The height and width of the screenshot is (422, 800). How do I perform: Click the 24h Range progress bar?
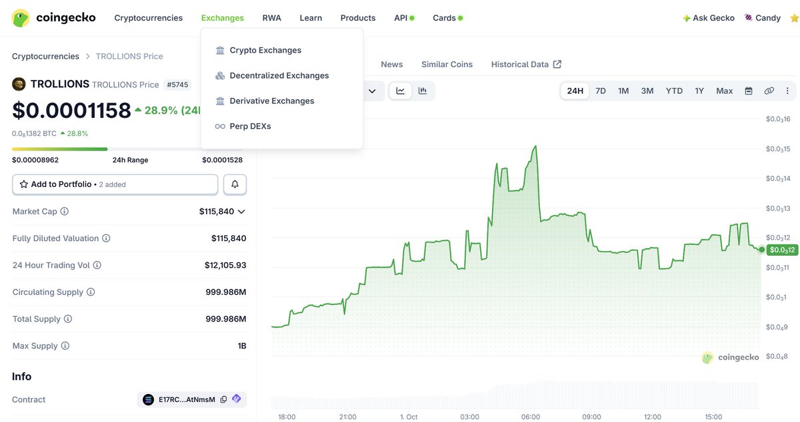click(x=127, y=149)
